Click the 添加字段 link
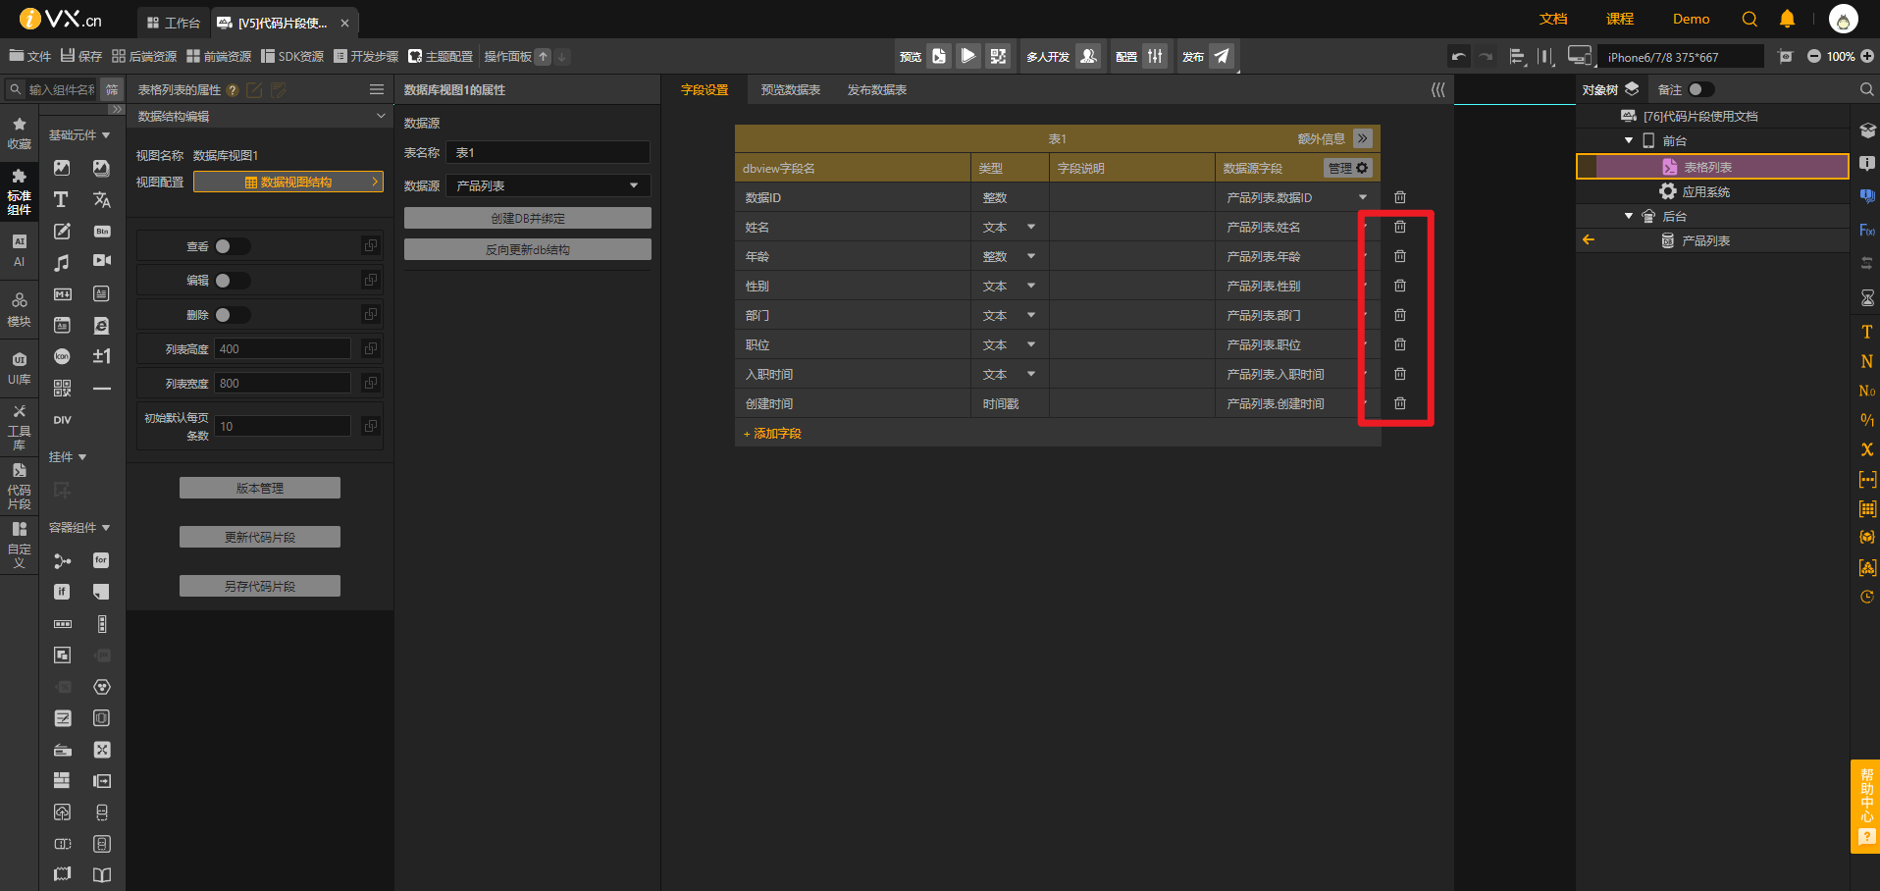The width and height of the screenshot is (1880, 891). [x=772, y=433]
